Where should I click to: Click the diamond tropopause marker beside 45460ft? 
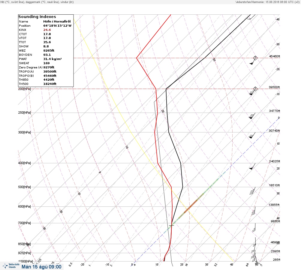pos(255,58)
